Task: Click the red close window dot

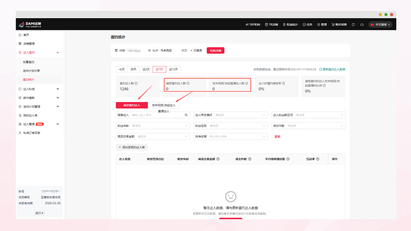Action: point(392,15)
